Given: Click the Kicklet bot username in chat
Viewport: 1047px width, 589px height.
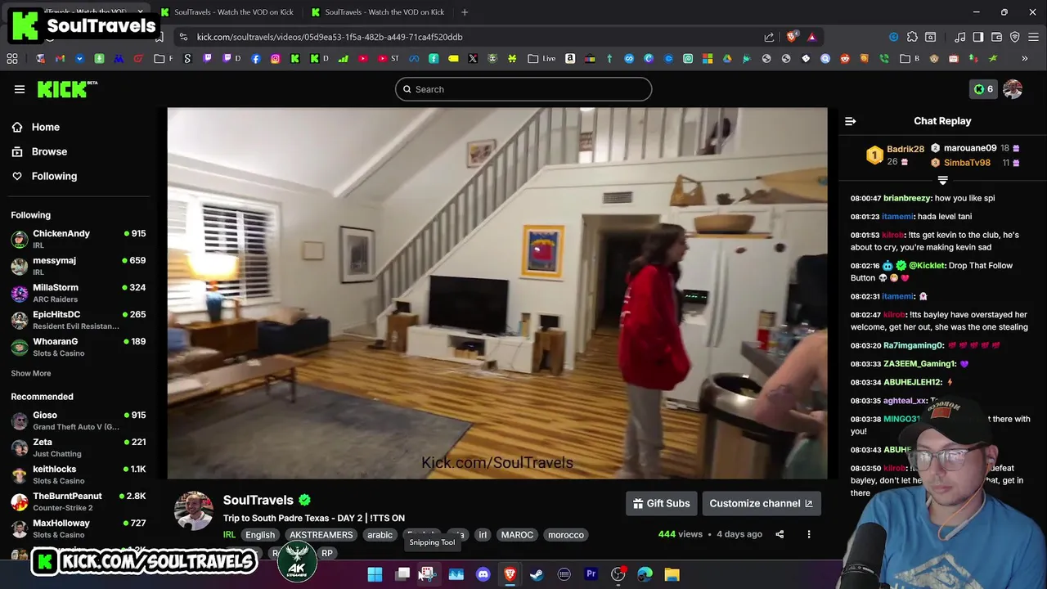Looking at the screenshot, I should click(x=926, y=266).
